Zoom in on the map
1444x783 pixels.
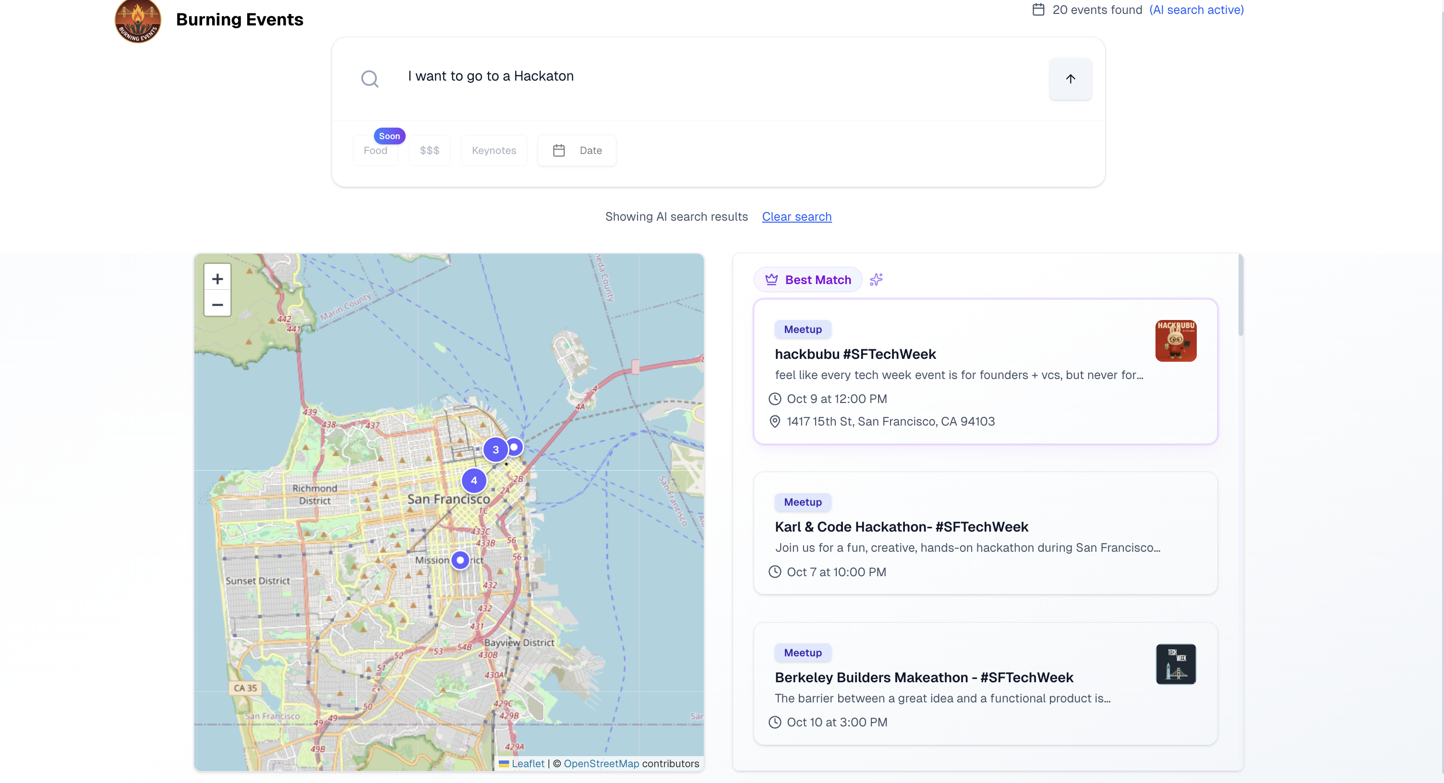pos(217,278)
